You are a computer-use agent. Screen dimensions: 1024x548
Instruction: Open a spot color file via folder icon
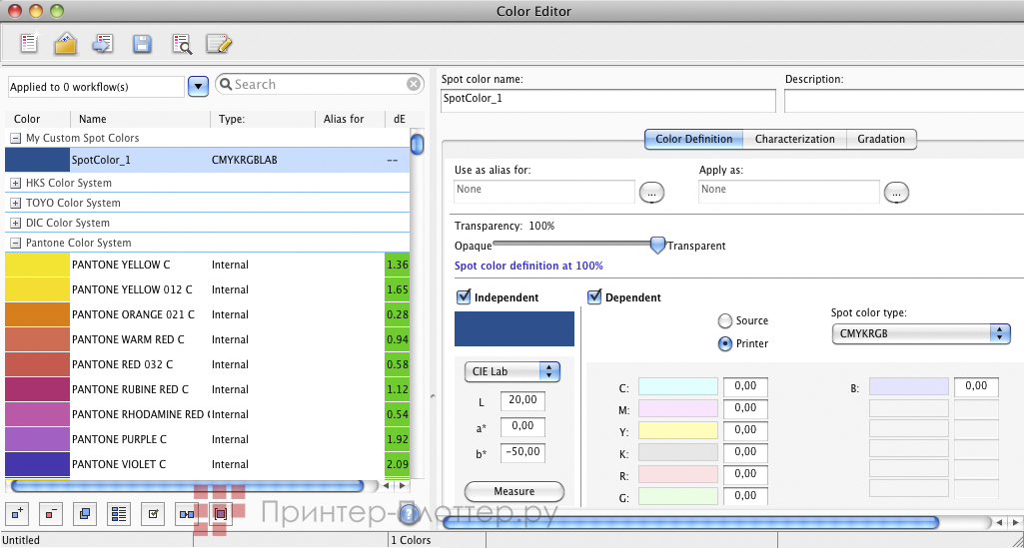(x=65, y=44)
